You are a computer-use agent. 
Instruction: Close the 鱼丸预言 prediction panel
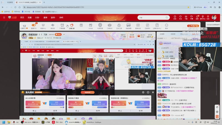(x=153, y=92)
